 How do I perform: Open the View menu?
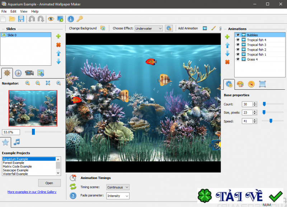coord(24,11)
